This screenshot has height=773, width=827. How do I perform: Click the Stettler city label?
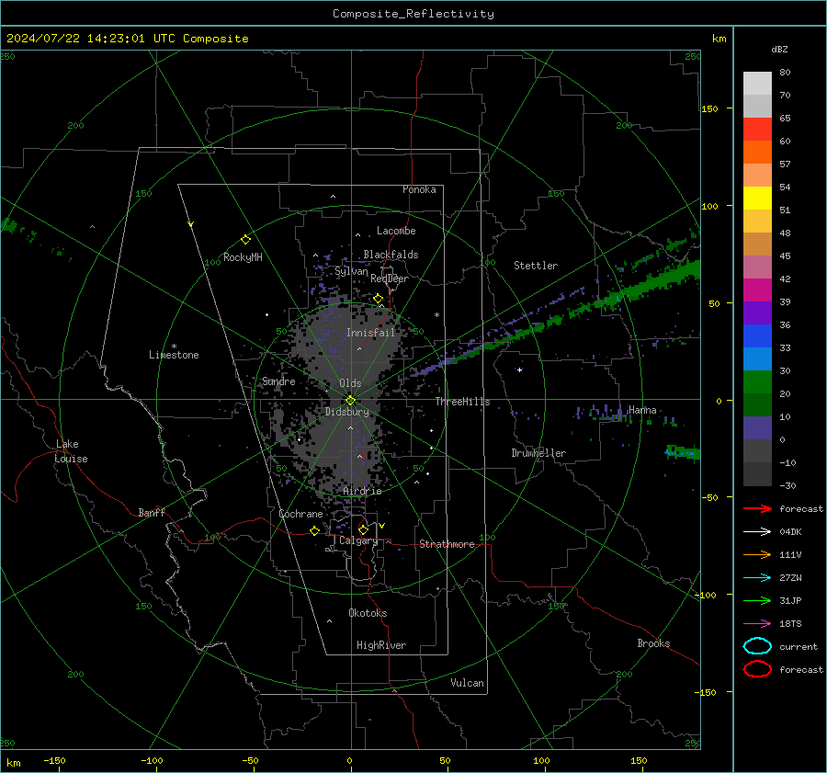[x=536, y=266]
